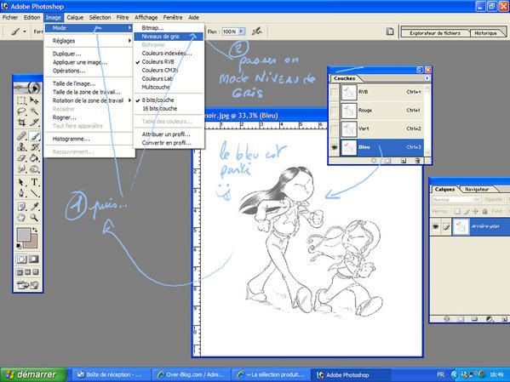Select the Path Selection arrow tool
Viewport: 510px width, 382px height.
point(21,182)
